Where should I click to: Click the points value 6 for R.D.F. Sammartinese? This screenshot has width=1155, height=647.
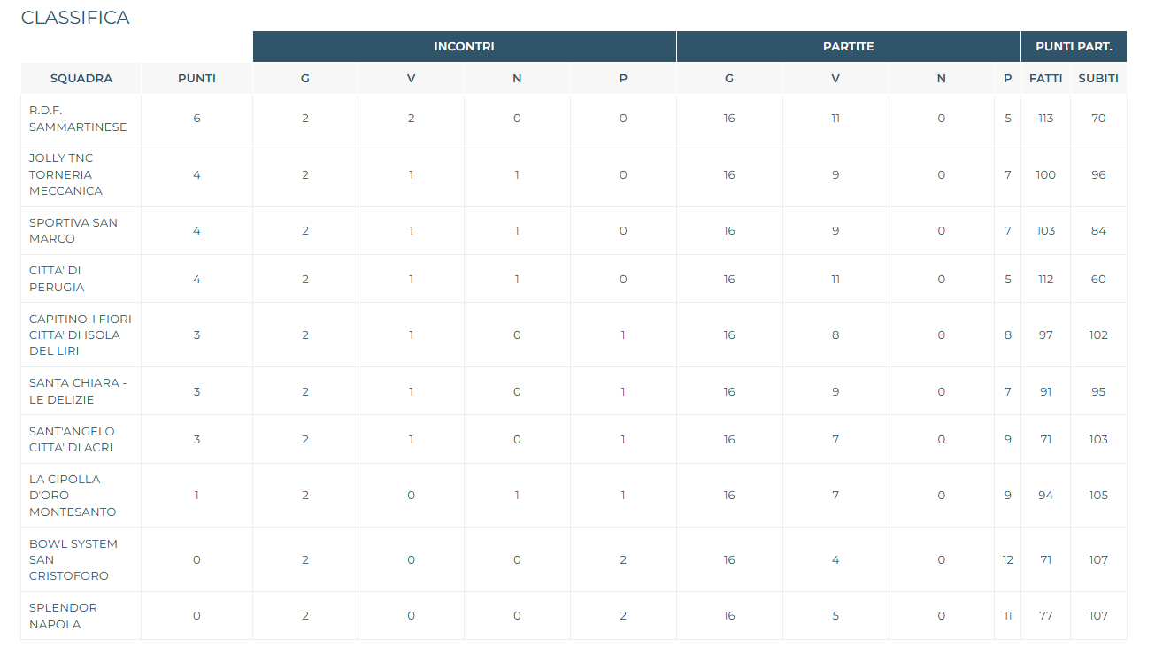click(196, 118)
